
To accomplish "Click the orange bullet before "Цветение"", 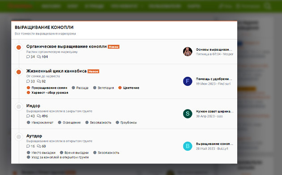I will (120, 88).
